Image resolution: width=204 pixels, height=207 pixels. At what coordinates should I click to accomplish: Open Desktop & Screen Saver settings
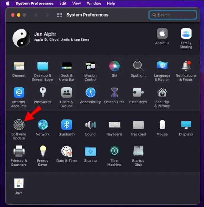point(43,66)
